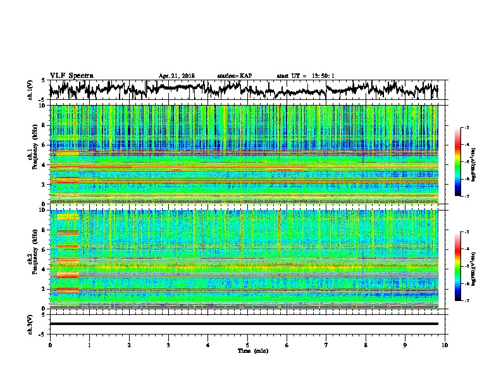Click the ch.1 spectrogram plot

[244, 154]
